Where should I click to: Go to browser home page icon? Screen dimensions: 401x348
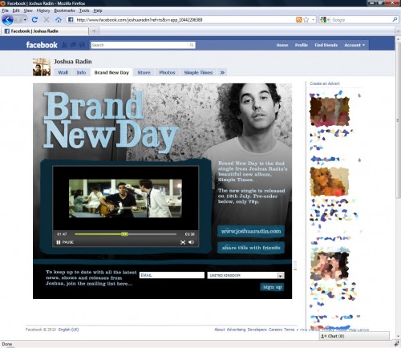59,20
